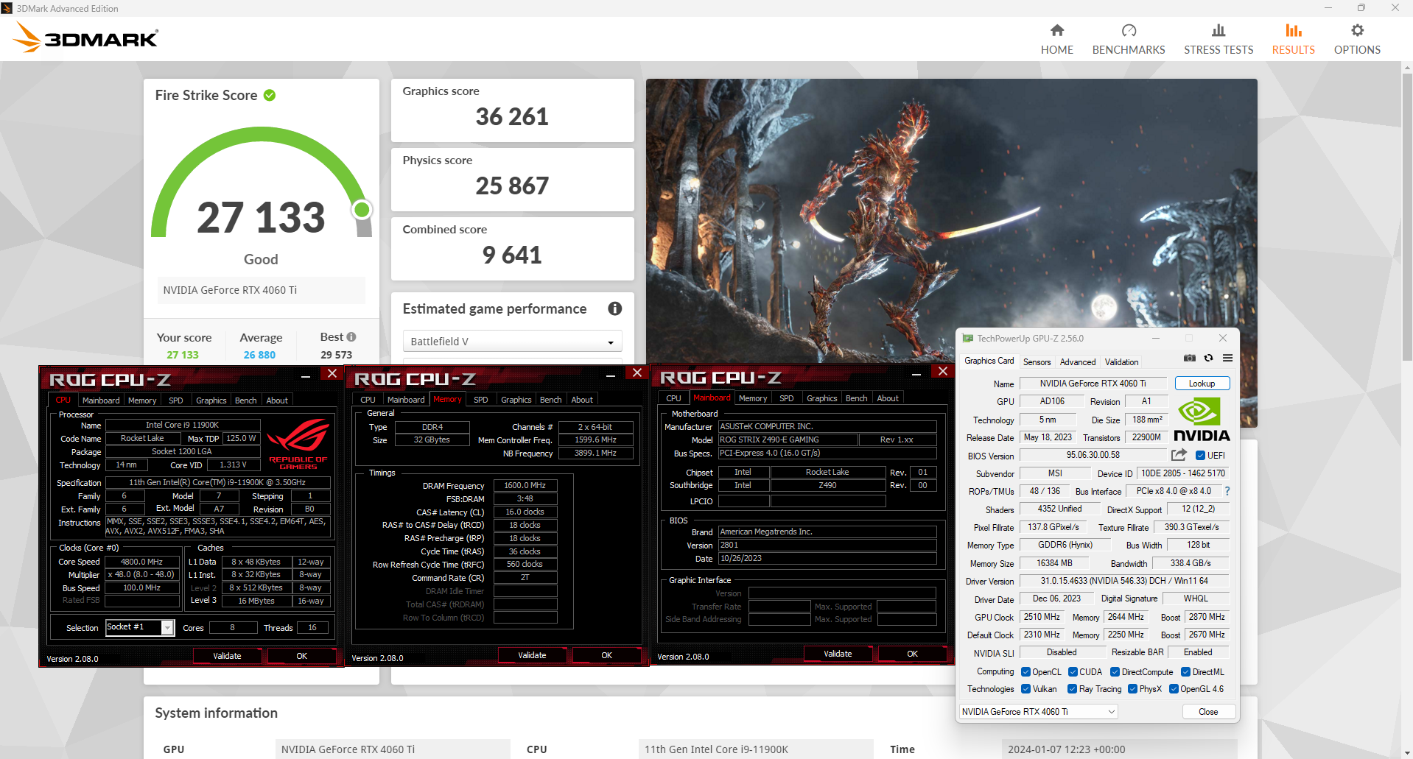Click the info icon next to Best score

tap(351, 336)
